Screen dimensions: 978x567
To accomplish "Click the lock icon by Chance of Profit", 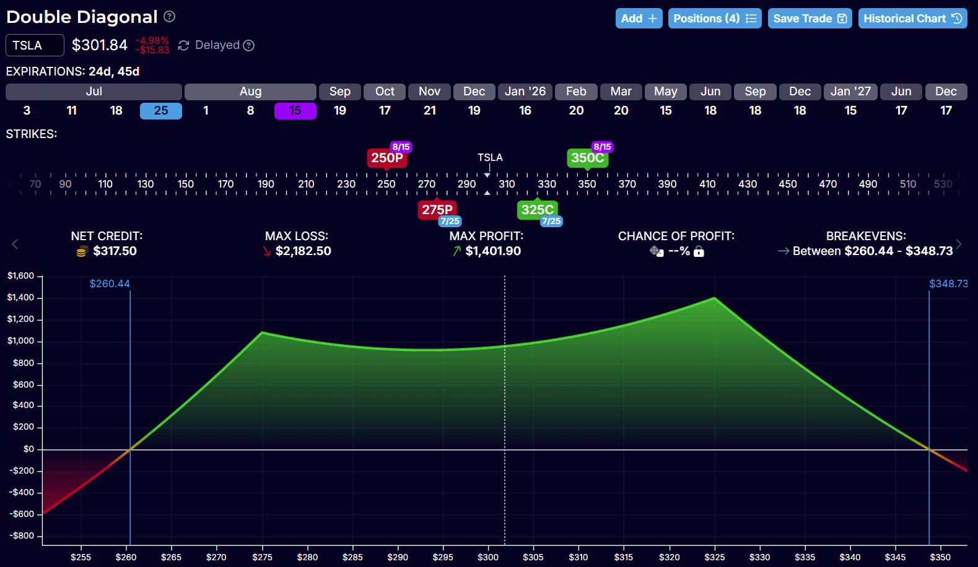I will point(699,251).
